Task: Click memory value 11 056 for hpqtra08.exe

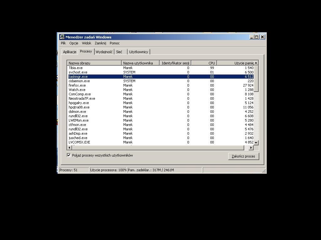Action: point(248,107)
